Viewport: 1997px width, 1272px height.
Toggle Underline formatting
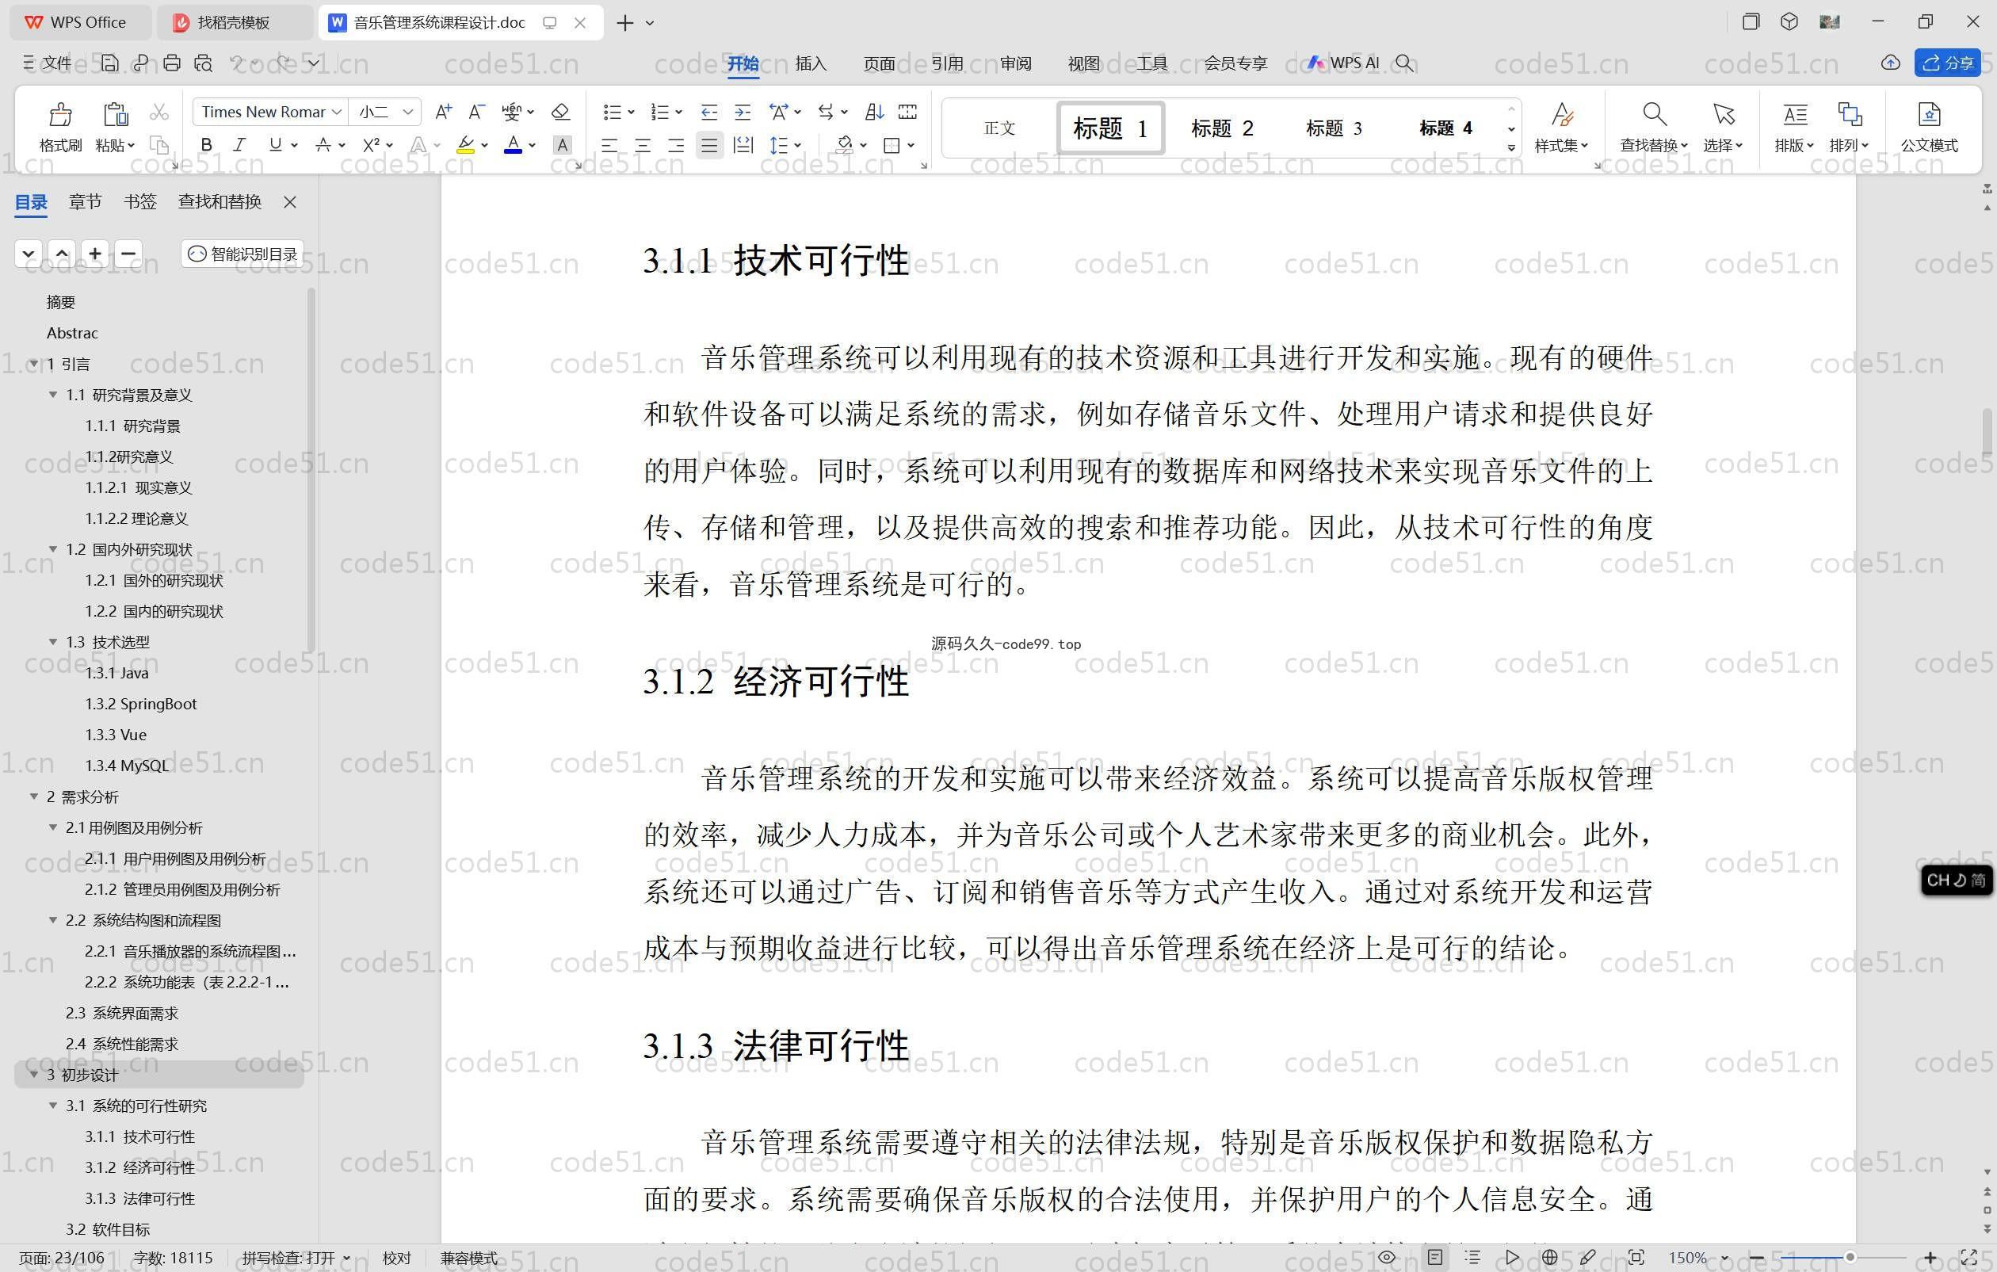pos(275,146)
